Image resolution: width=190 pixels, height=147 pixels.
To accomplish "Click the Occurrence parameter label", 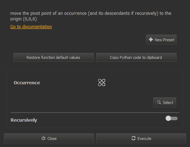I will point(27,83).
